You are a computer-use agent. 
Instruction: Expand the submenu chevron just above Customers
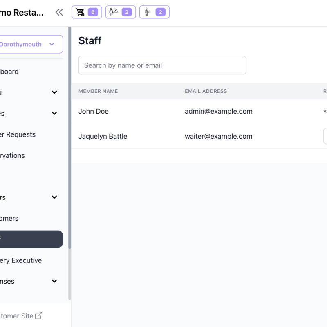pos(54,197)
